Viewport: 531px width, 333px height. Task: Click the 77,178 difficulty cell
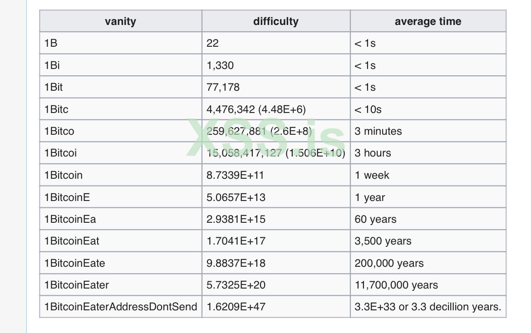coord(223,87)
